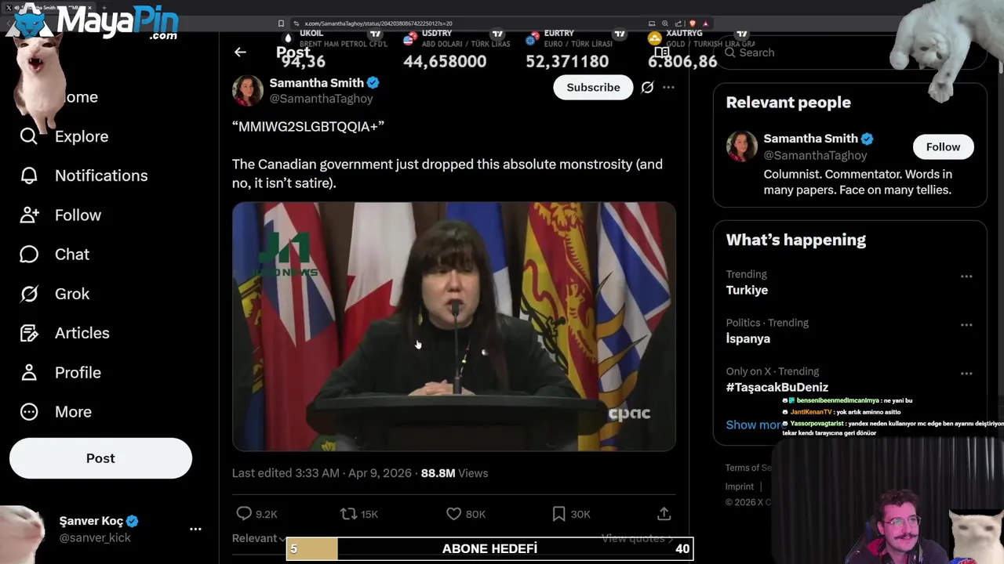The width and height of the screenshot is (1004, 564).
Task: Open the Profile person icon
Action: point(29,372)
